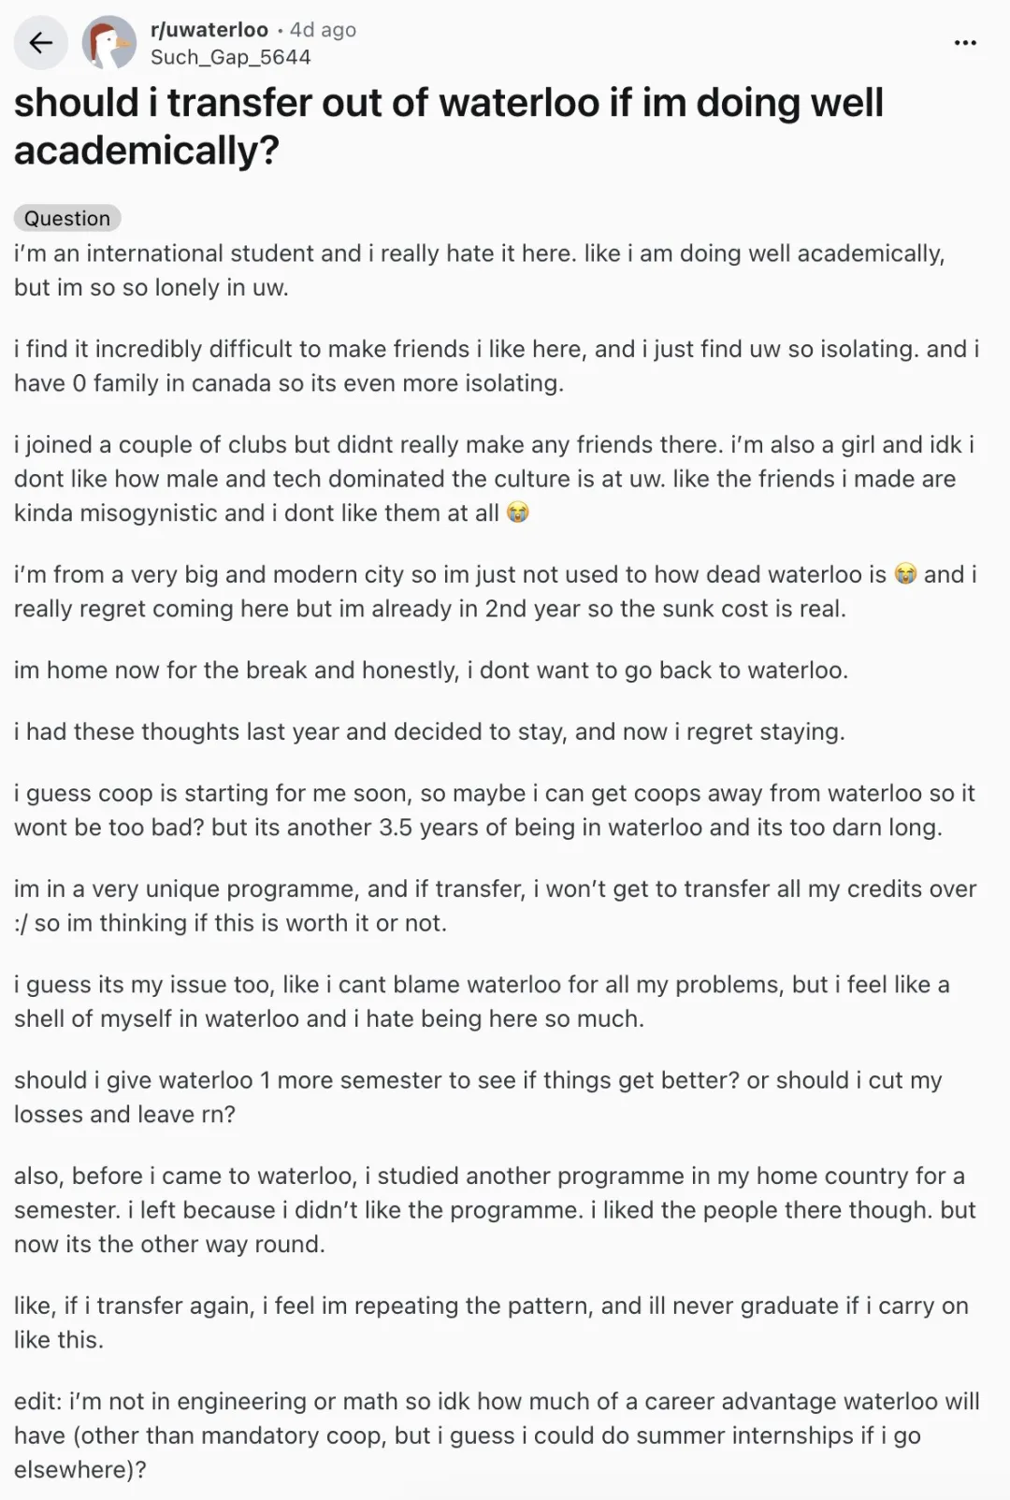The width and height of the screenshot is (1010, 1500).
Task: Click the paragraph about the 'very unique programme'
Action: coord(495,905)
